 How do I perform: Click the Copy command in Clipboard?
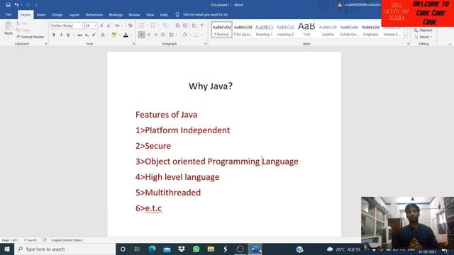pos(23,30)
